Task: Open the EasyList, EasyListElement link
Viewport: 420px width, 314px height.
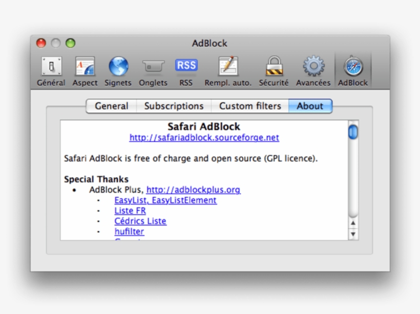Action: [165, 200]
